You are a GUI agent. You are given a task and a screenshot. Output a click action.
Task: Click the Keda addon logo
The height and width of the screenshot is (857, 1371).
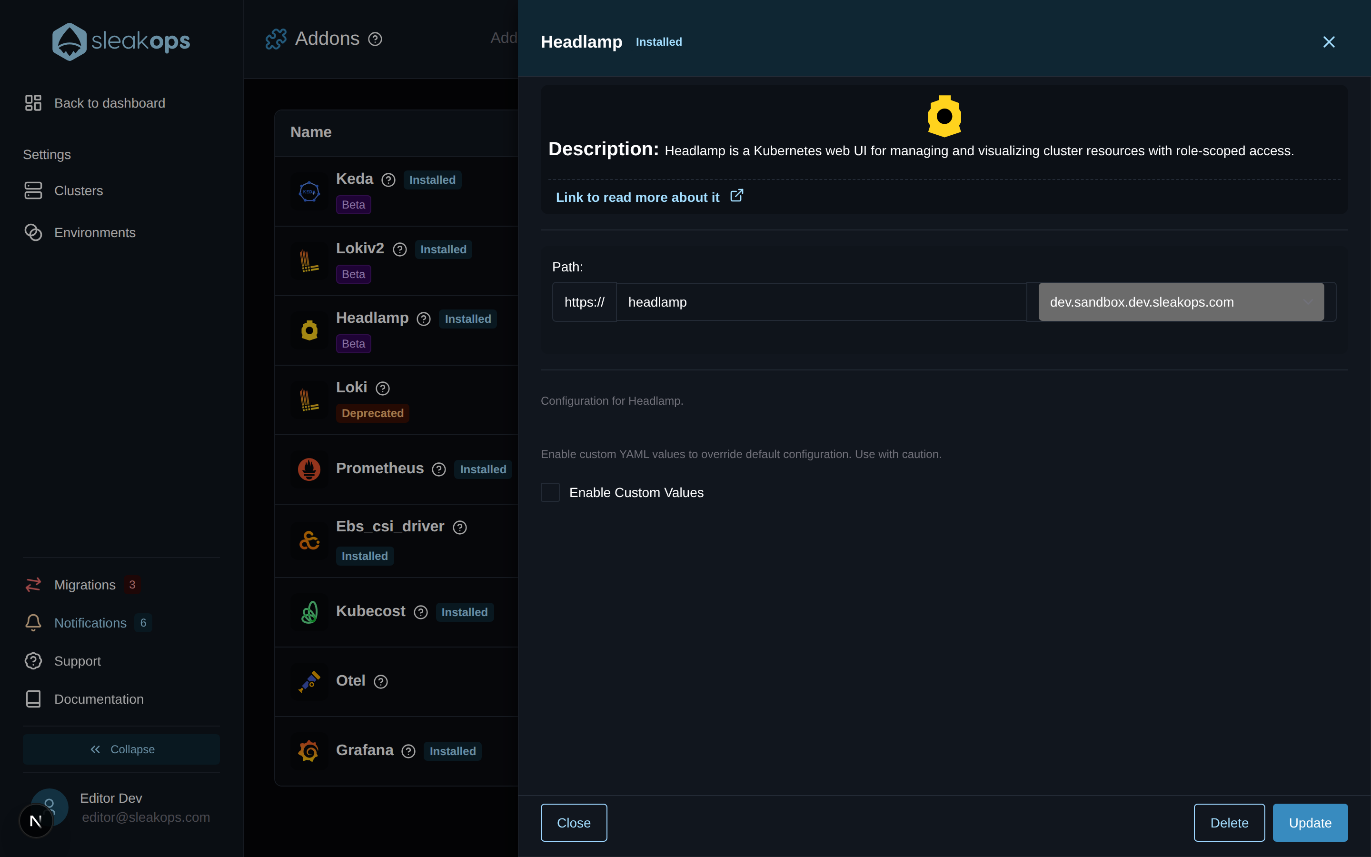tap(309, 191)
